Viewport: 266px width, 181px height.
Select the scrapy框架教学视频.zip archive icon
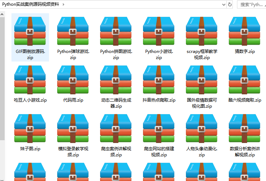[202, 31]
